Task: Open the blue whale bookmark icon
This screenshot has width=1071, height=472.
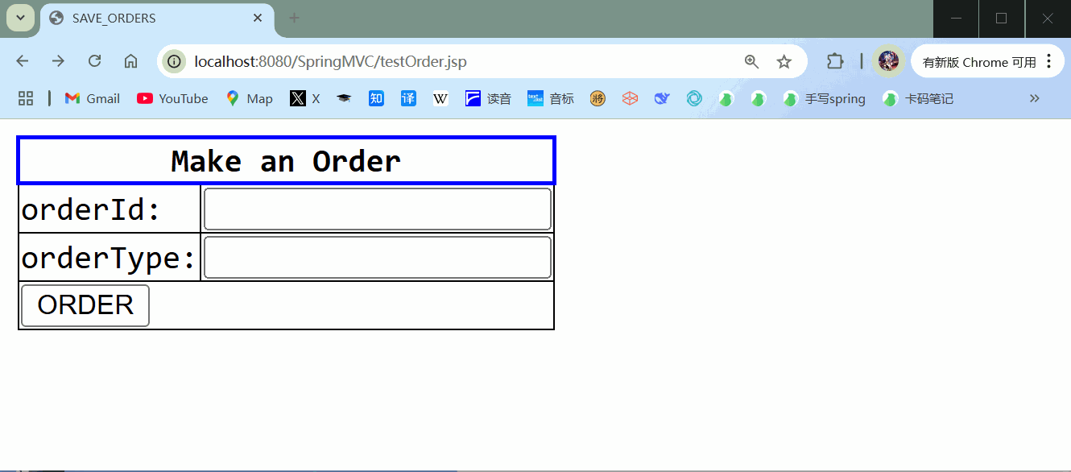Action: [662, 98]
